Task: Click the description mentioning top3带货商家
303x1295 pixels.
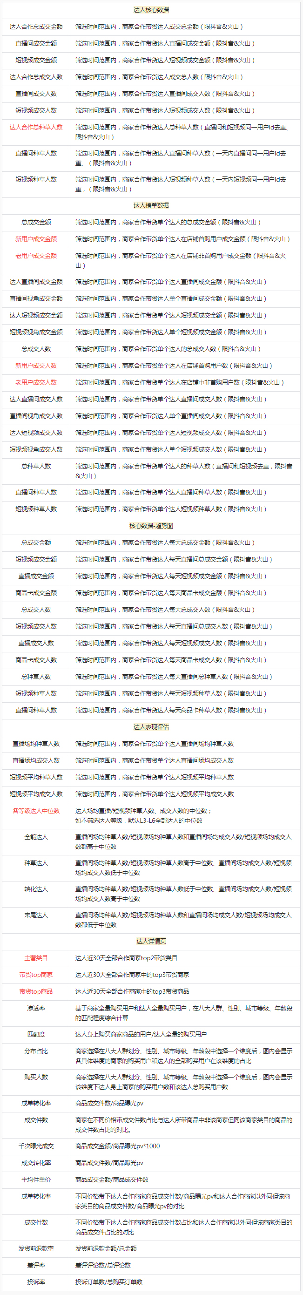Action: pos(132,975)
